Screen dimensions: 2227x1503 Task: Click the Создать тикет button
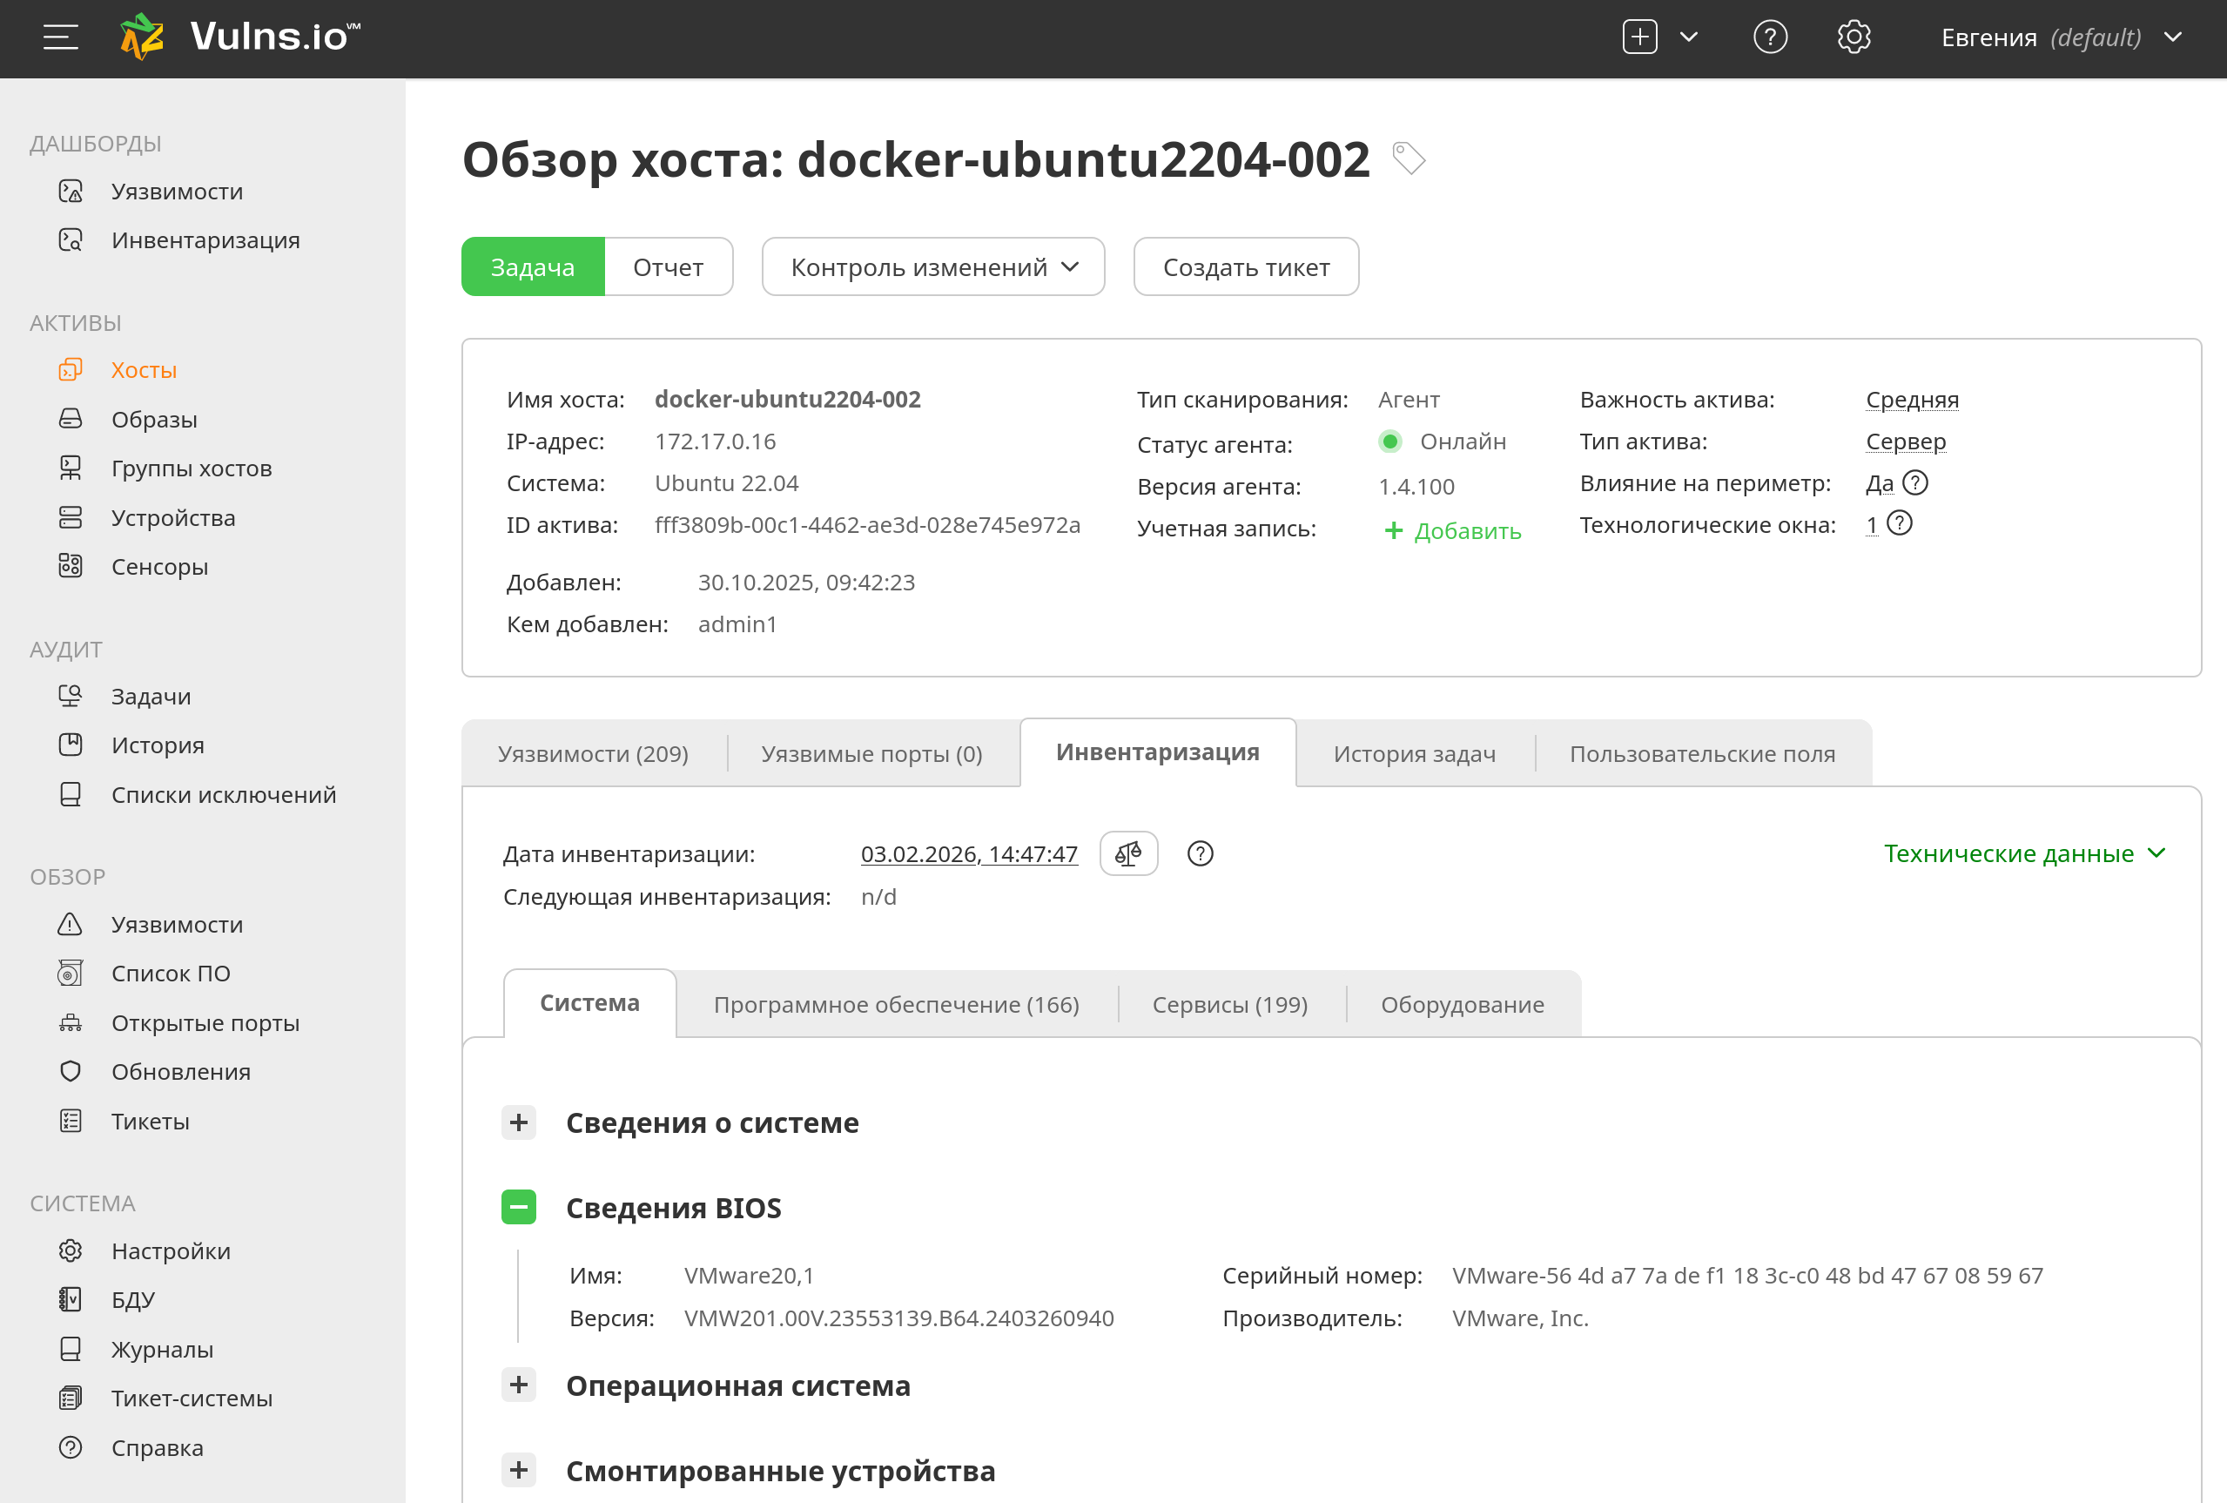point(1245,267)
